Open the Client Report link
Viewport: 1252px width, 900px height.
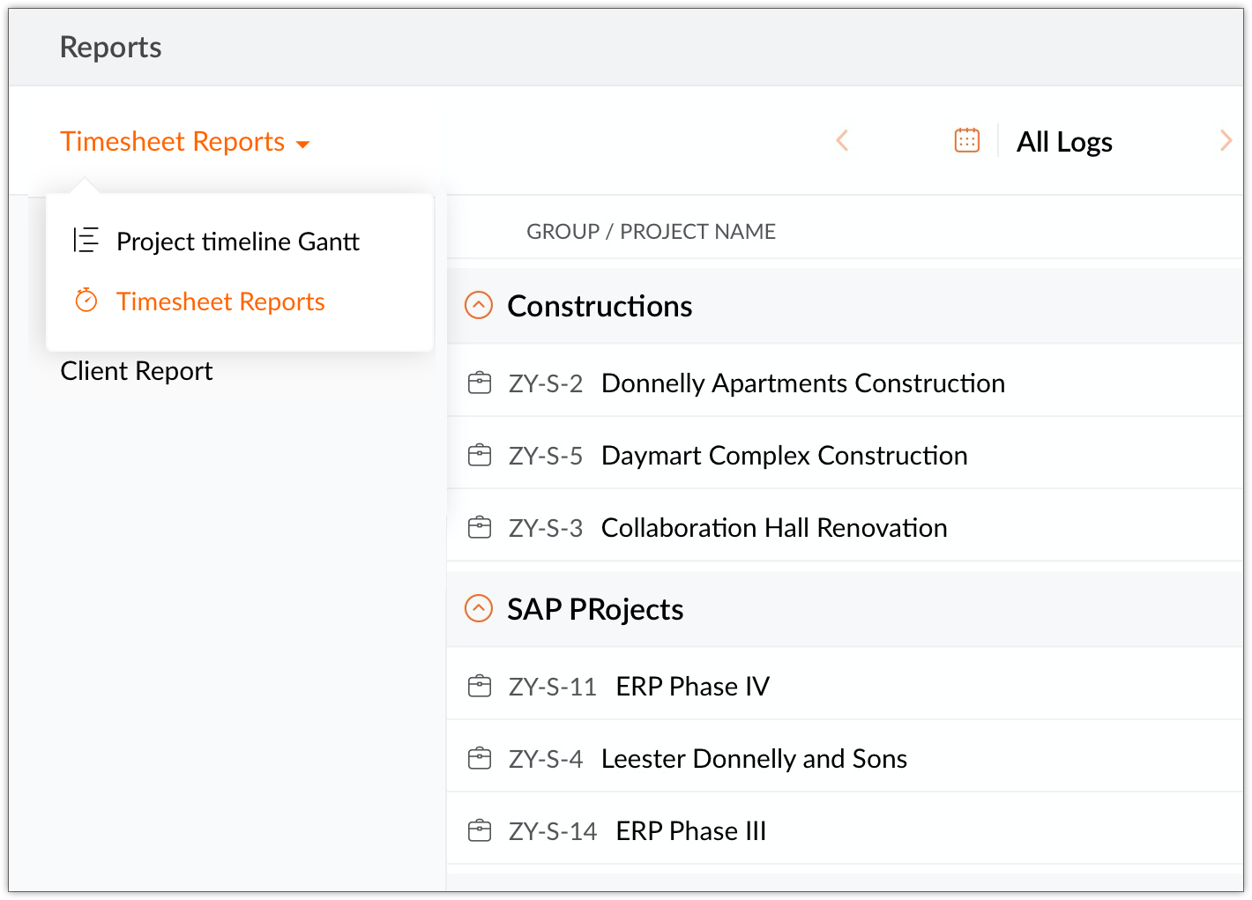[137, 371]
